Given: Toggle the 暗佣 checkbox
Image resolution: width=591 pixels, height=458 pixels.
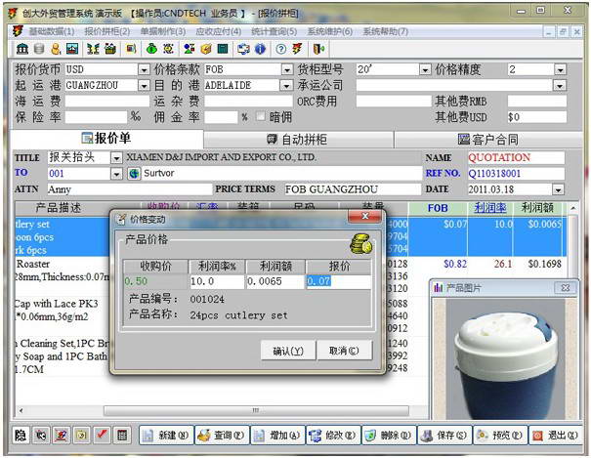Looking at the screenshot, I should [260, 117].
